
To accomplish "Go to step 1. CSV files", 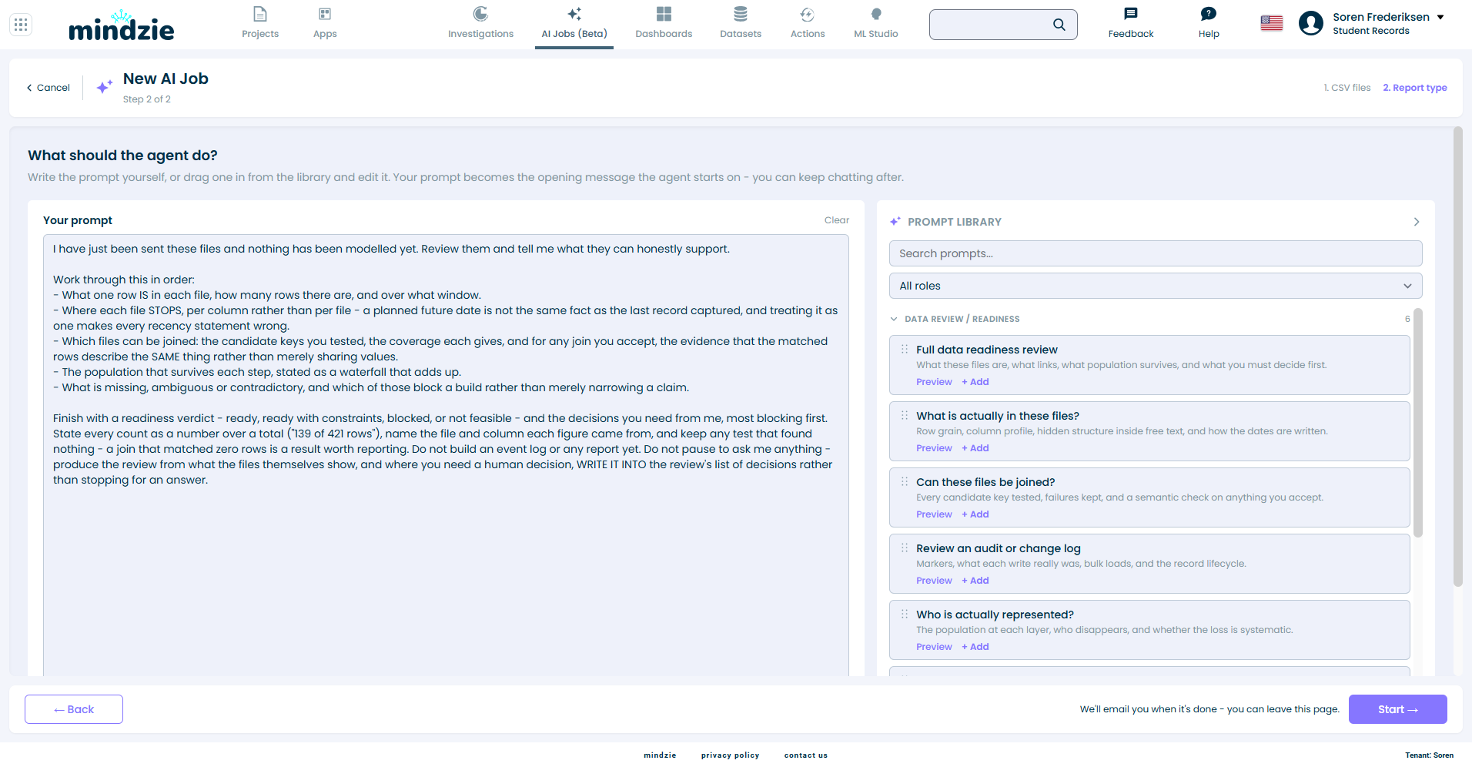I will (x=1347, y=88).
